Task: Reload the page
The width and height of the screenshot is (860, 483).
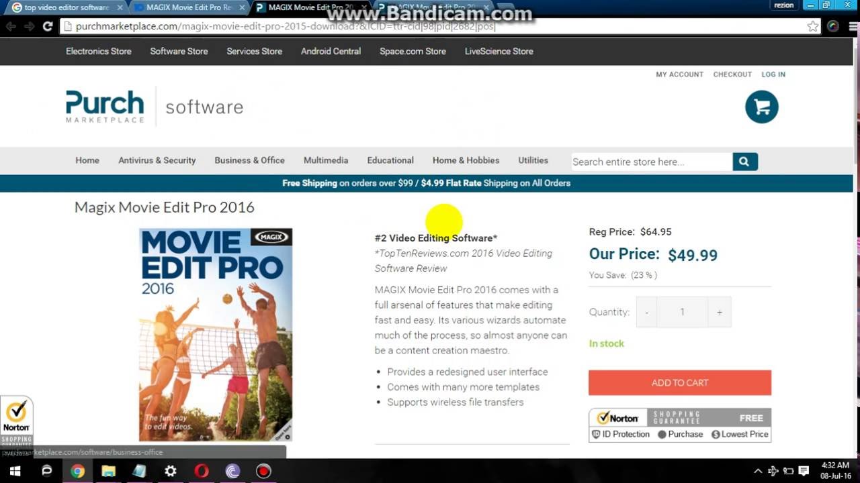Action: [x=47, y=26]
